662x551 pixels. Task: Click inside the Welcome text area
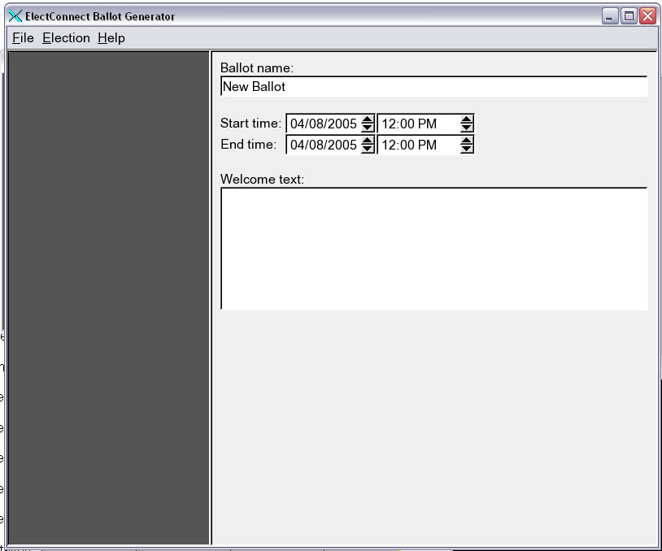[x=433, y=248]
